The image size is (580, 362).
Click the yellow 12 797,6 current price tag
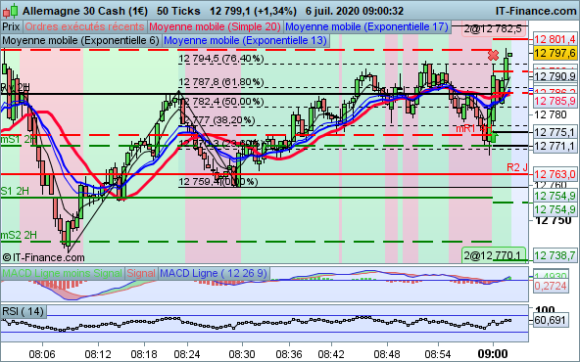click(x=556, y=53)
